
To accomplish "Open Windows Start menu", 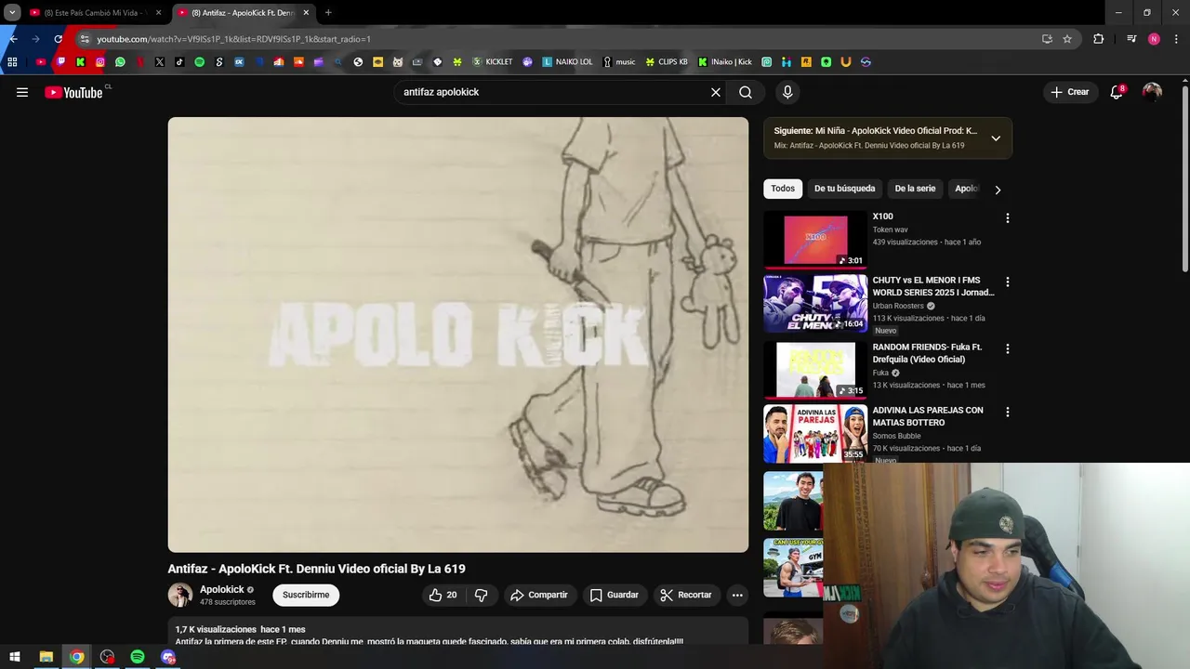I will pos(14,657).
